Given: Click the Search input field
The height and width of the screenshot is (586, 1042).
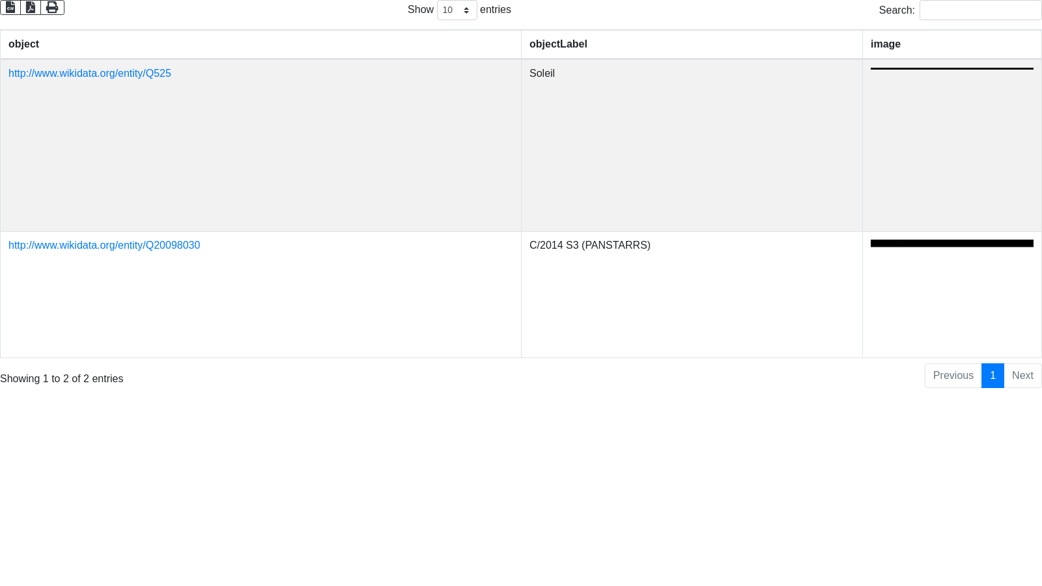Looking at the screenshot, I should coord(980,10).
